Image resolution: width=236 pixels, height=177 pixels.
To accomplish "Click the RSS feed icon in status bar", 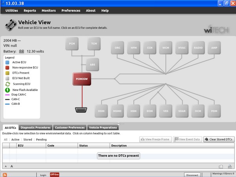I will point(4,175).
